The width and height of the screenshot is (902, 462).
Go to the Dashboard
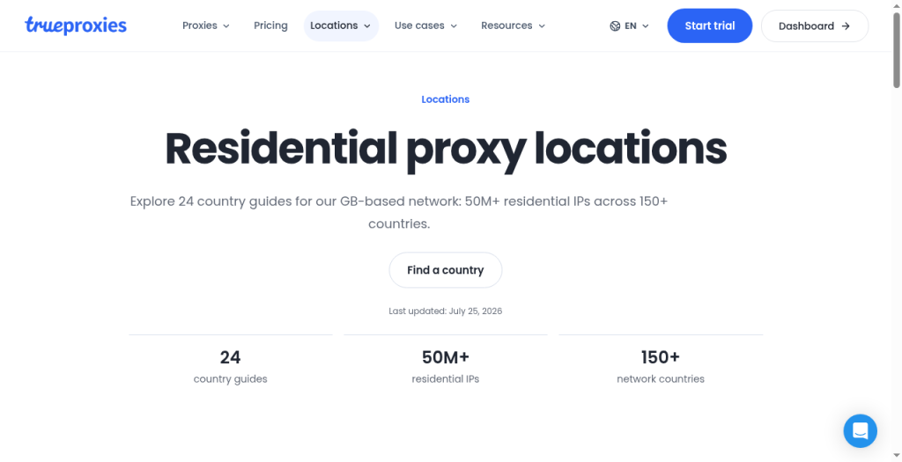(815, 26)
